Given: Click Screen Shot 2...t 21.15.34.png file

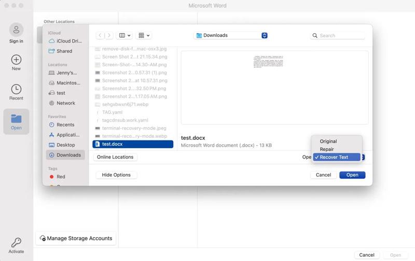Looking at the screenshot, I should click(x=133, y=57).
